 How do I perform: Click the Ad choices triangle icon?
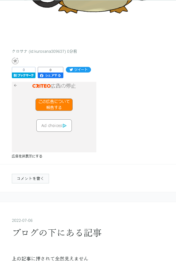pyautogui.click(x=65, y=126)
